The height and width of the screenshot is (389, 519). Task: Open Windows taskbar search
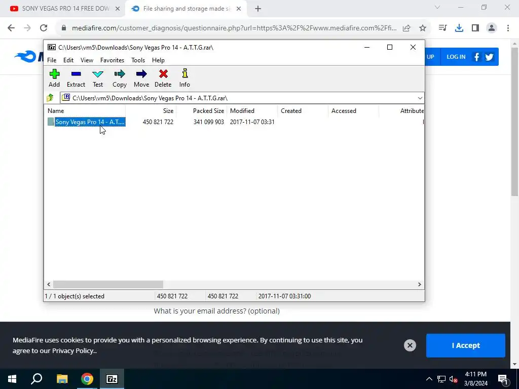(36, 379)
